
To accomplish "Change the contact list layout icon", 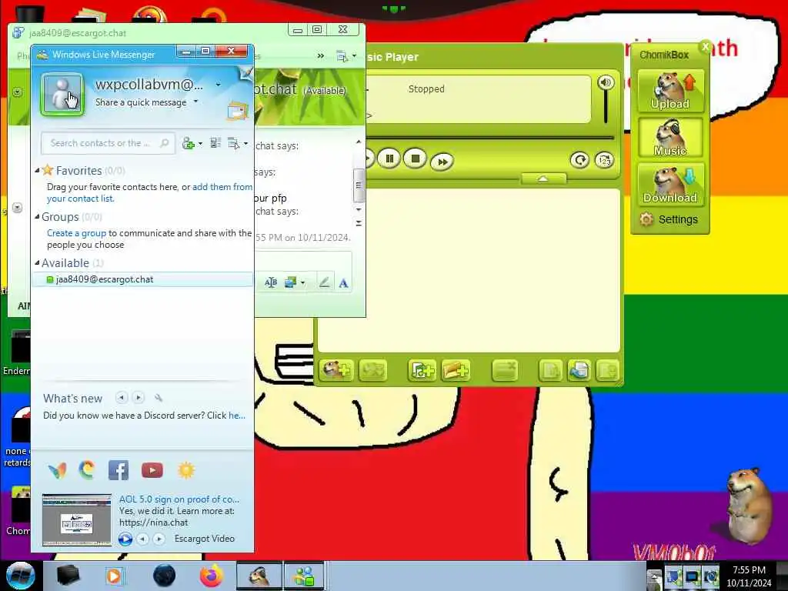I will coord(215,143).
